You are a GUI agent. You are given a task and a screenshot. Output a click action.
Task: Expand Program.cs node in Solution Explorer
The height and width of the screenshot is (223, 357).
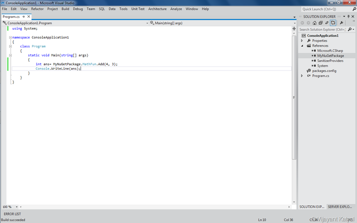[302, 76]
